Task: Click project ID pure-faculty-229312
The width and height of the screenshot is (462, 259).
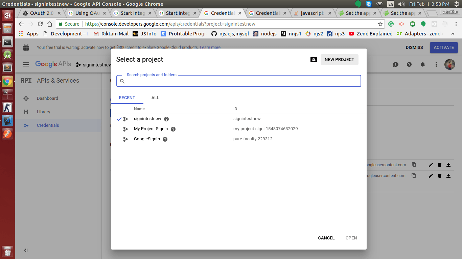Action: tap(253, 139)
